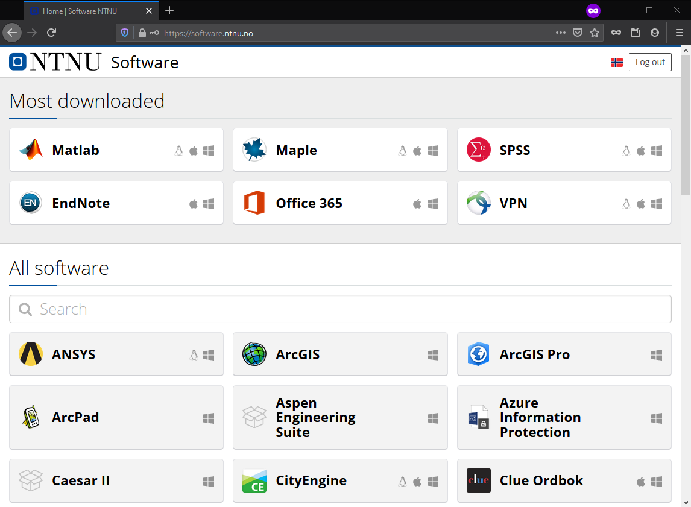Click the yellow ANSYS logo icon
691x507 pixels.
31,354
